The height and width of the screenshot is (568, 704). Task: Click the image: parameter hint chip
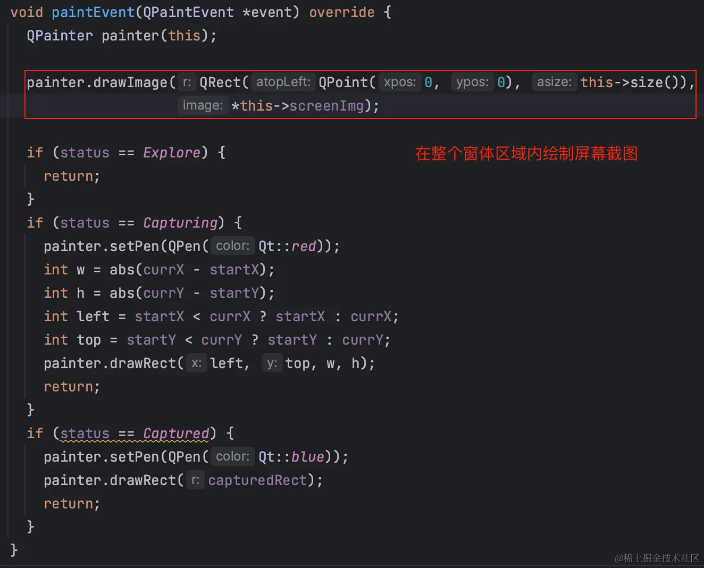coord(203,105)
